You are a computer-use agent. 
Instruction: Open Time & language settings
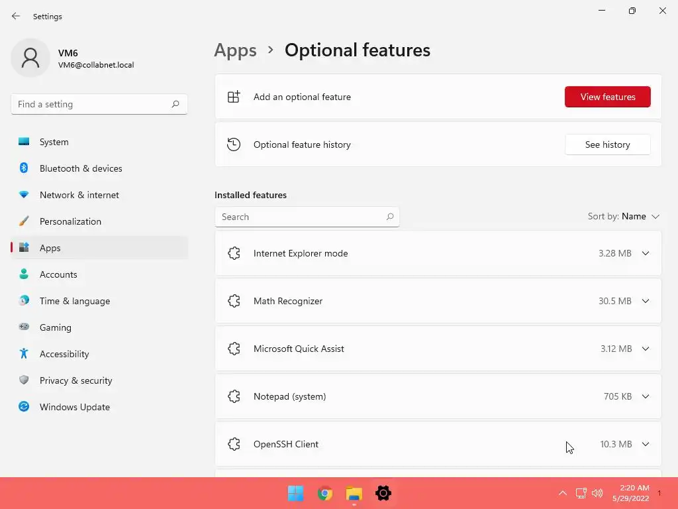tap(99, 301)
